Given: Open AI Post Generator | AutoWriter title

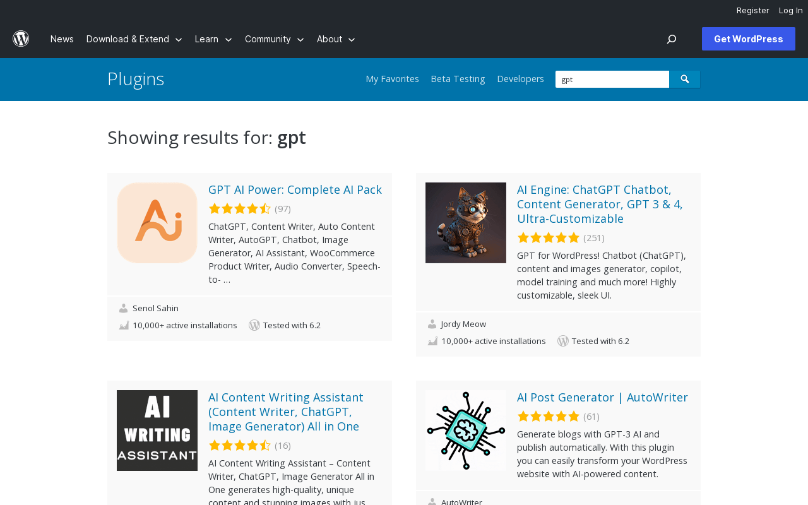Looking at the screenshot, I should coord(602,397).
